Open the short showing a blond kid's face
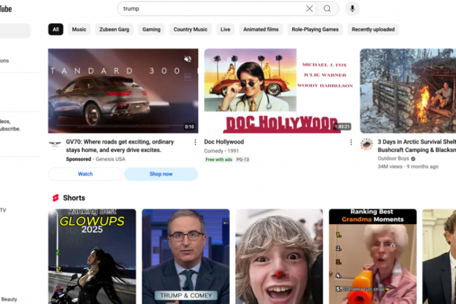This screenshot has height=304, width=456. click(x=279, y=257)
